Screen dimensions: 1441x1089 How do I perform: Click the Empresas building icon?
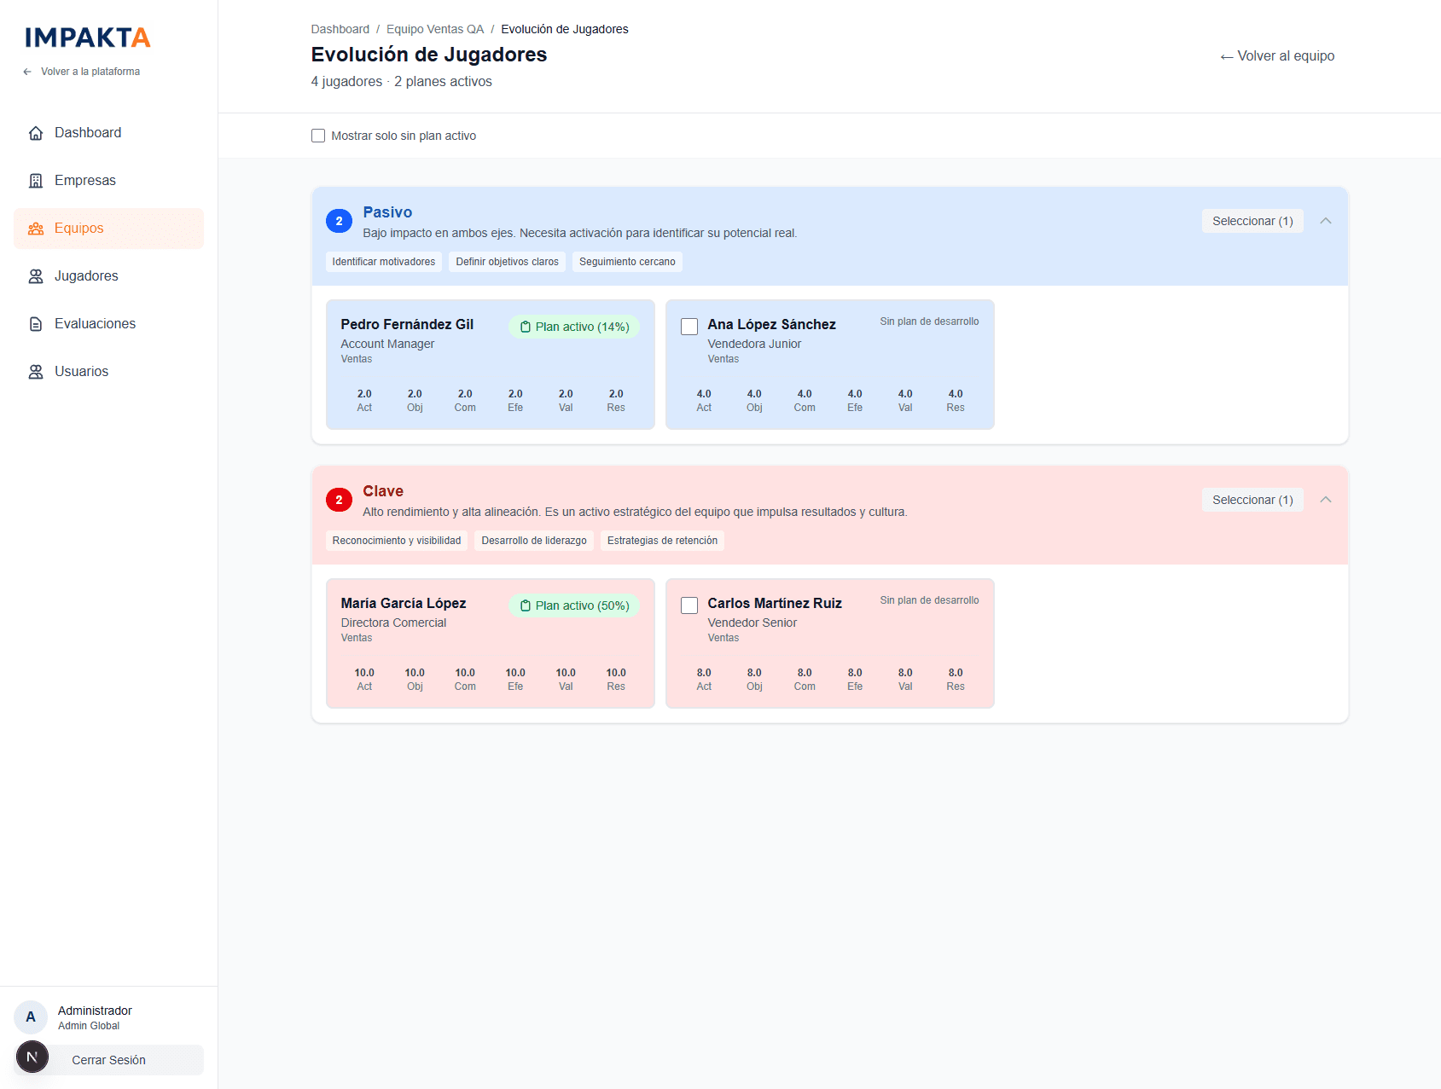click(36, 181)
